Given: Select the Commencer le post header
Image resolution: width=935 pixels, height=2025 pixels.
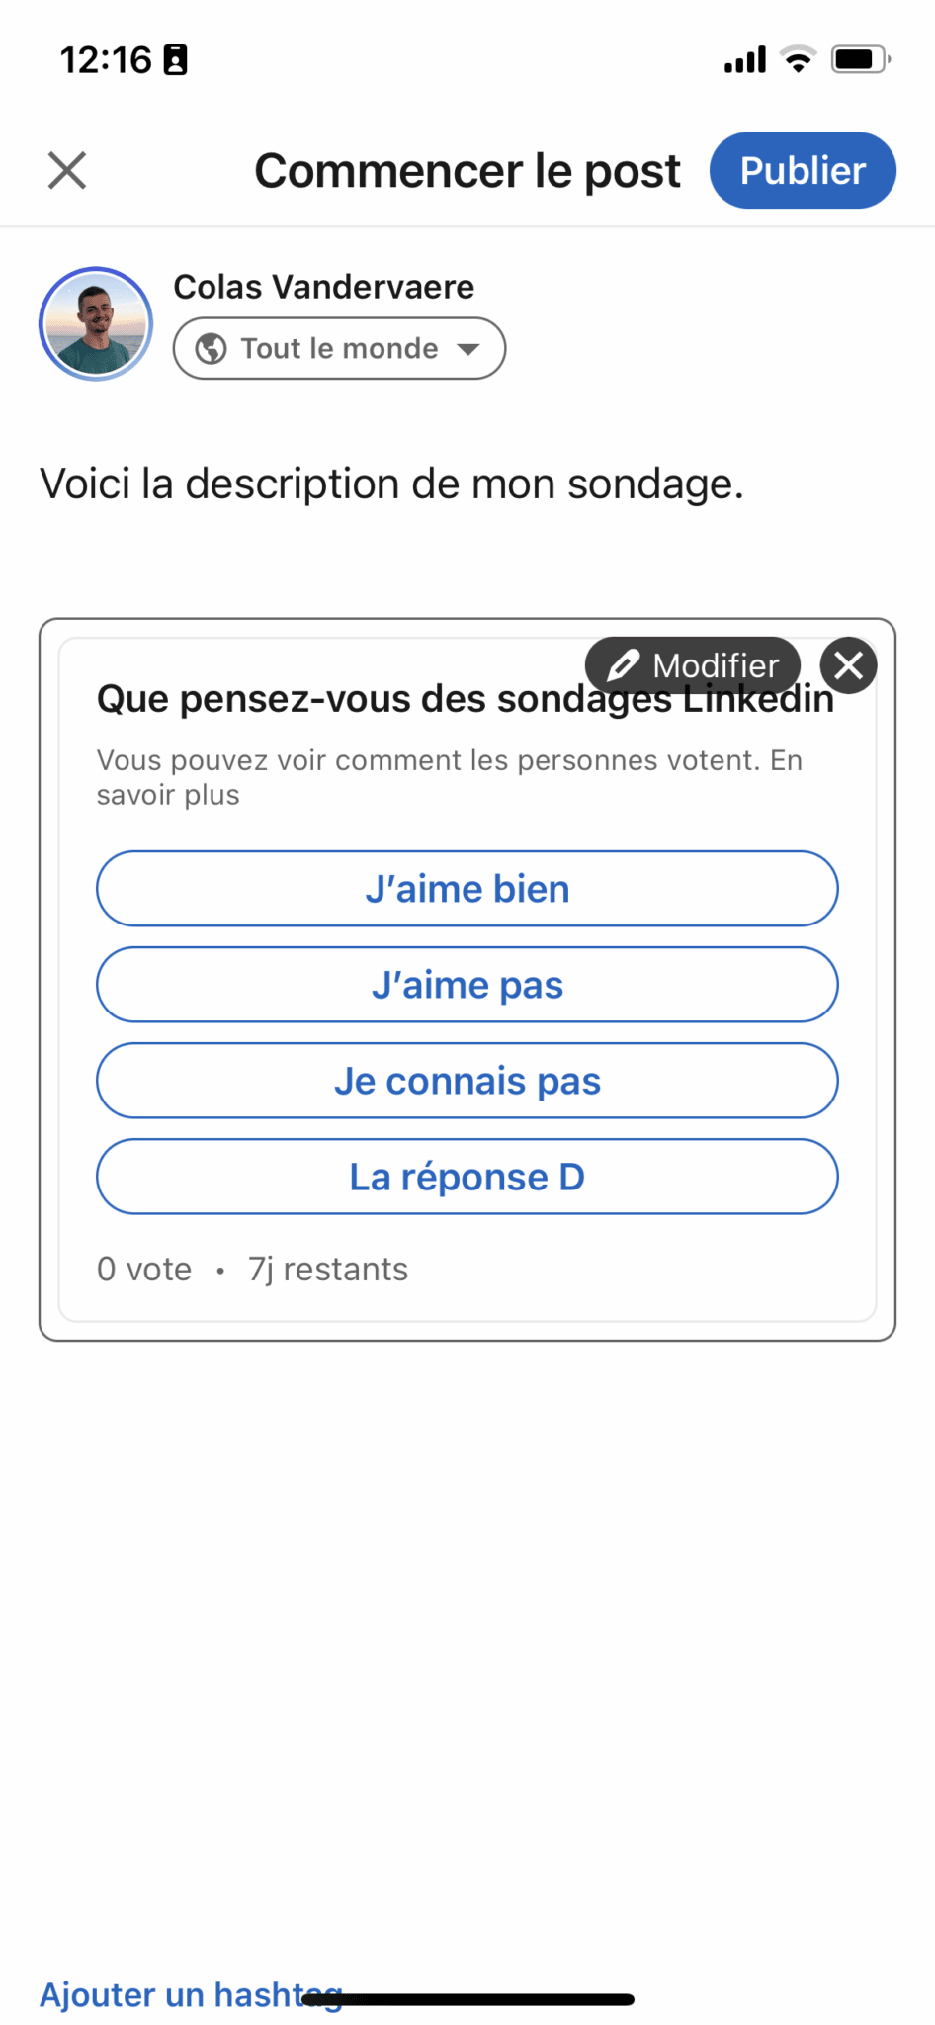Looking at the screenshot, I should click(467, 170).
